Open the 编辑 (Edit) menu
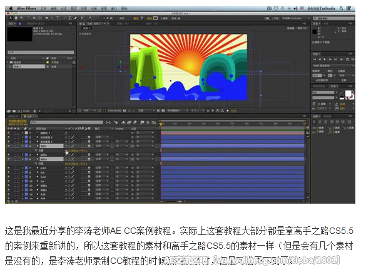This screenshot has height=272, width=366. (54, 8)
